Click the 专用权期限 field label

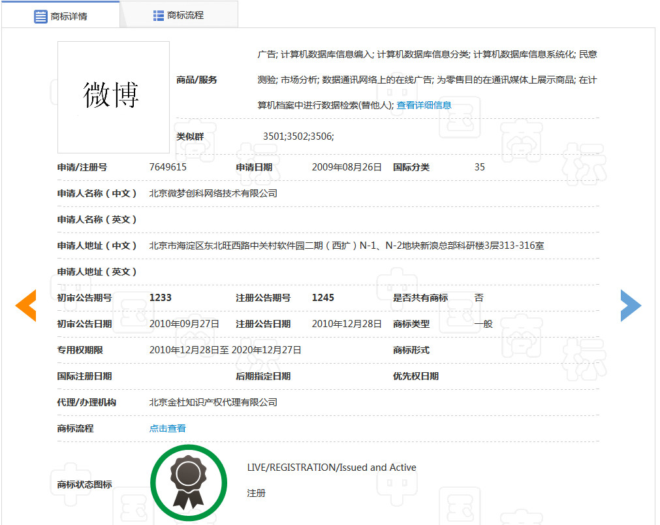[x=80, y=350]
